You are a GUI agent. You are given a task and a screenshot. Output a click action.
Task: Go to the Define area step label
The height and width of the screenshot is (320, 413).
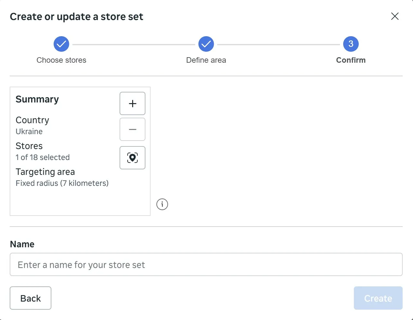click(x=206, y=60)
